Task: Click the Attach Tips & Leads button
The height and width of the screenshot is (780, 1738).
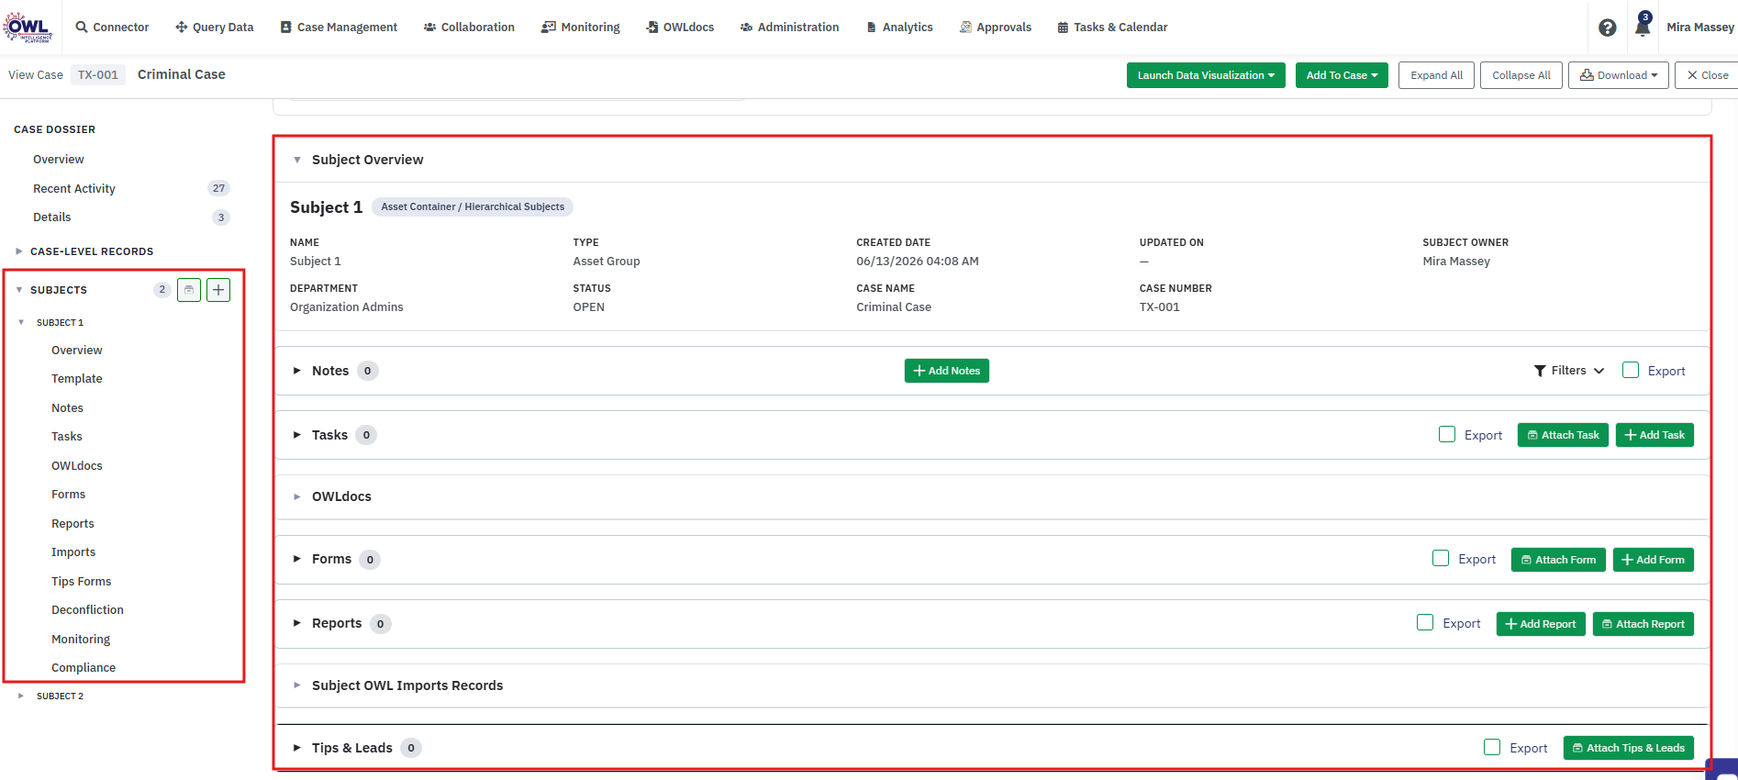Action: [1629, 748]
